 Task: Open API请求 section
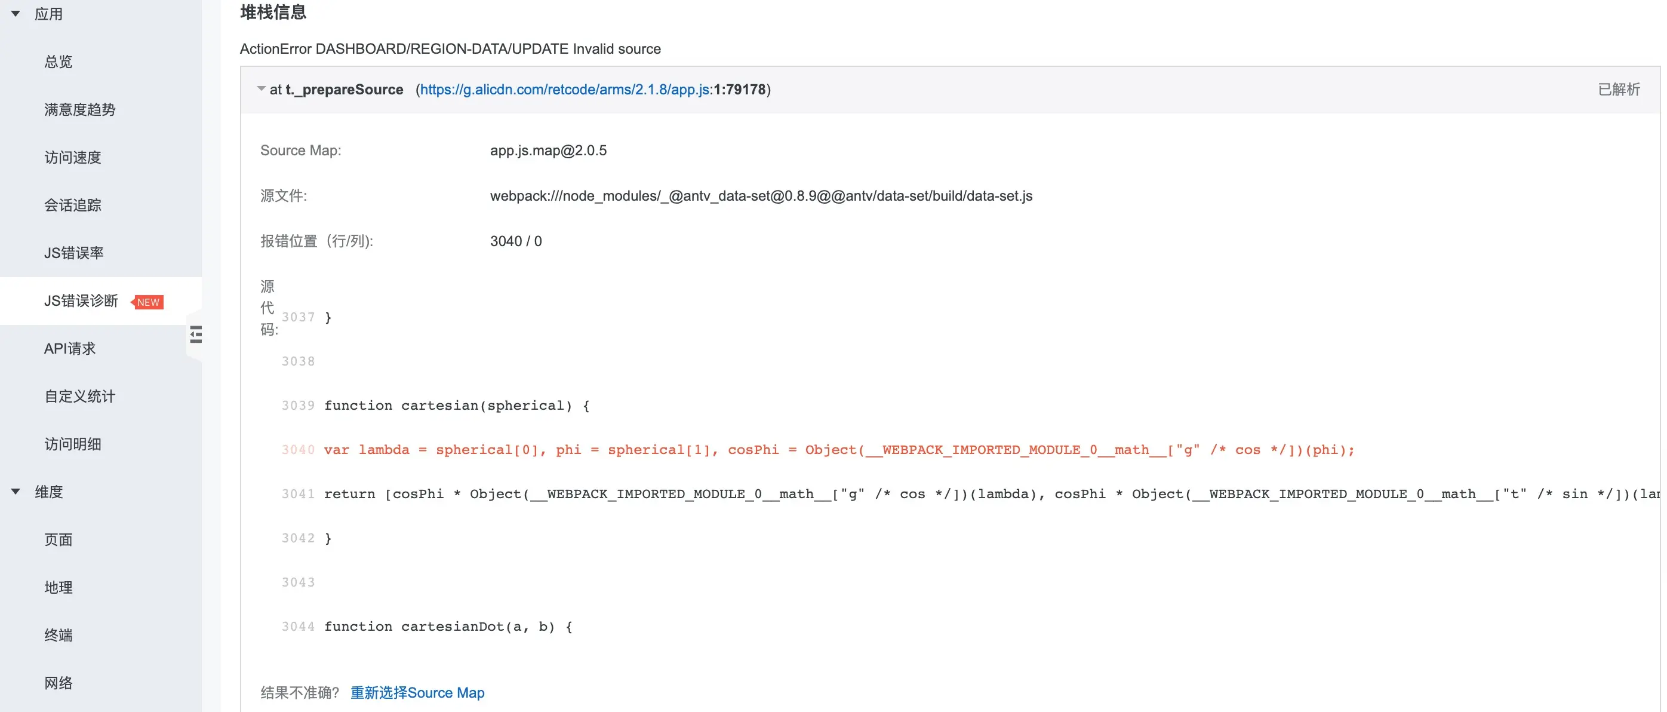69,349
